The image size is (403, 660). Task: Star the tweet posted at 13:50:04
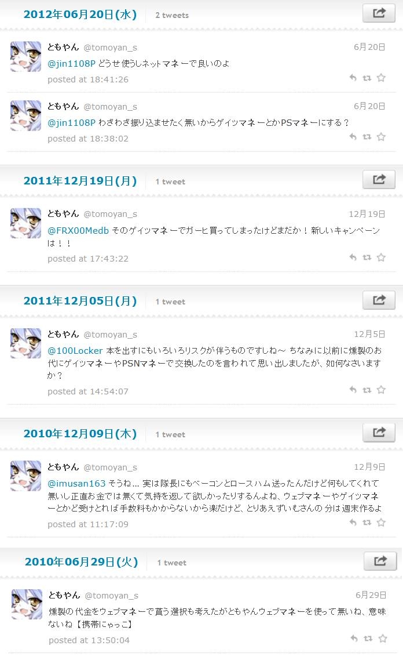382,639
